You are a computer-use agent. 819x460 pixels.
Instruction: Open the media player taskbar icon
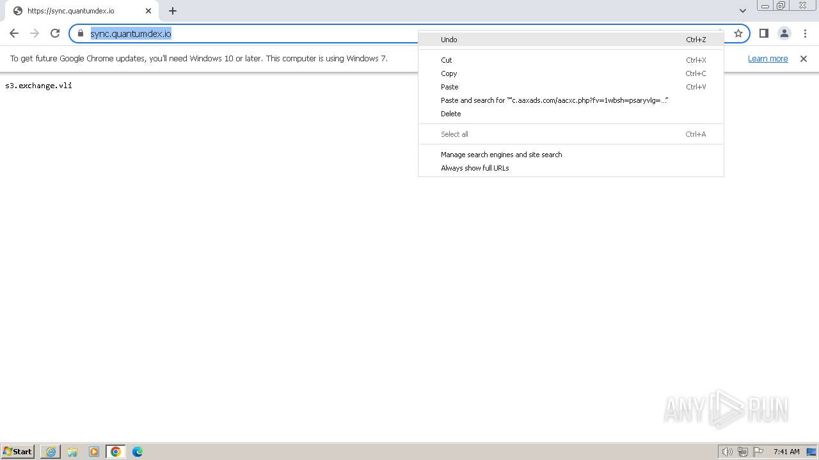(x=94, y=452)
